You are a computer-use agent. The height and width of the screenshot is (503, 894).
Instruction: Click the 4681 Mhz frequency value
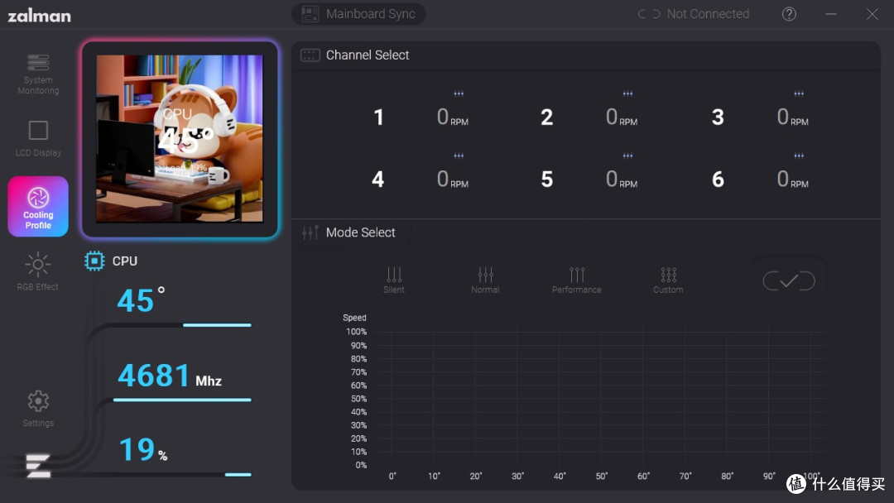170,376
